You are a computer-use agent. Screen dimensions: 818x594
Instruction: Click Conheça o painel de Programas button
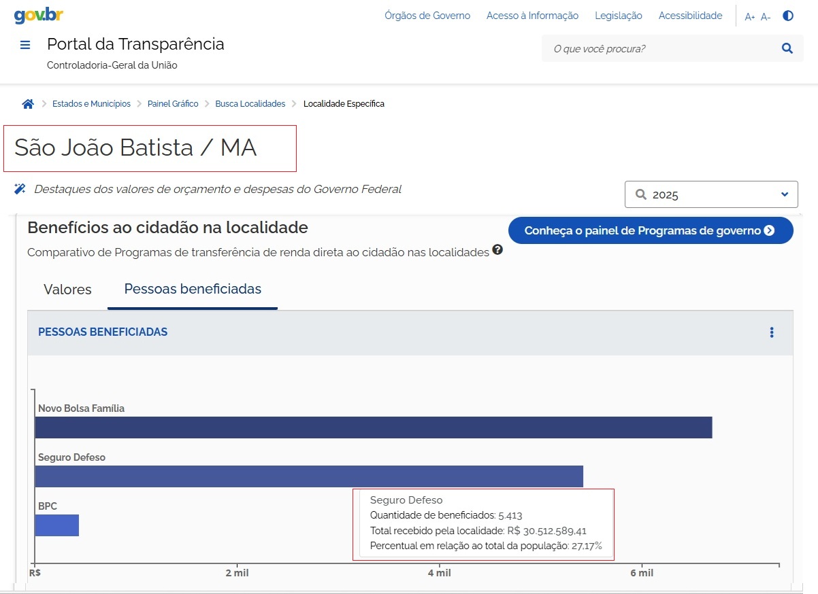650,230
